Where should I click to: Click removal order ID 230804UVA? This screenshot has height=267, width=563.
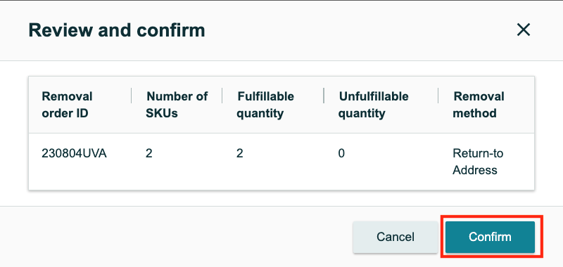[75, 153]
